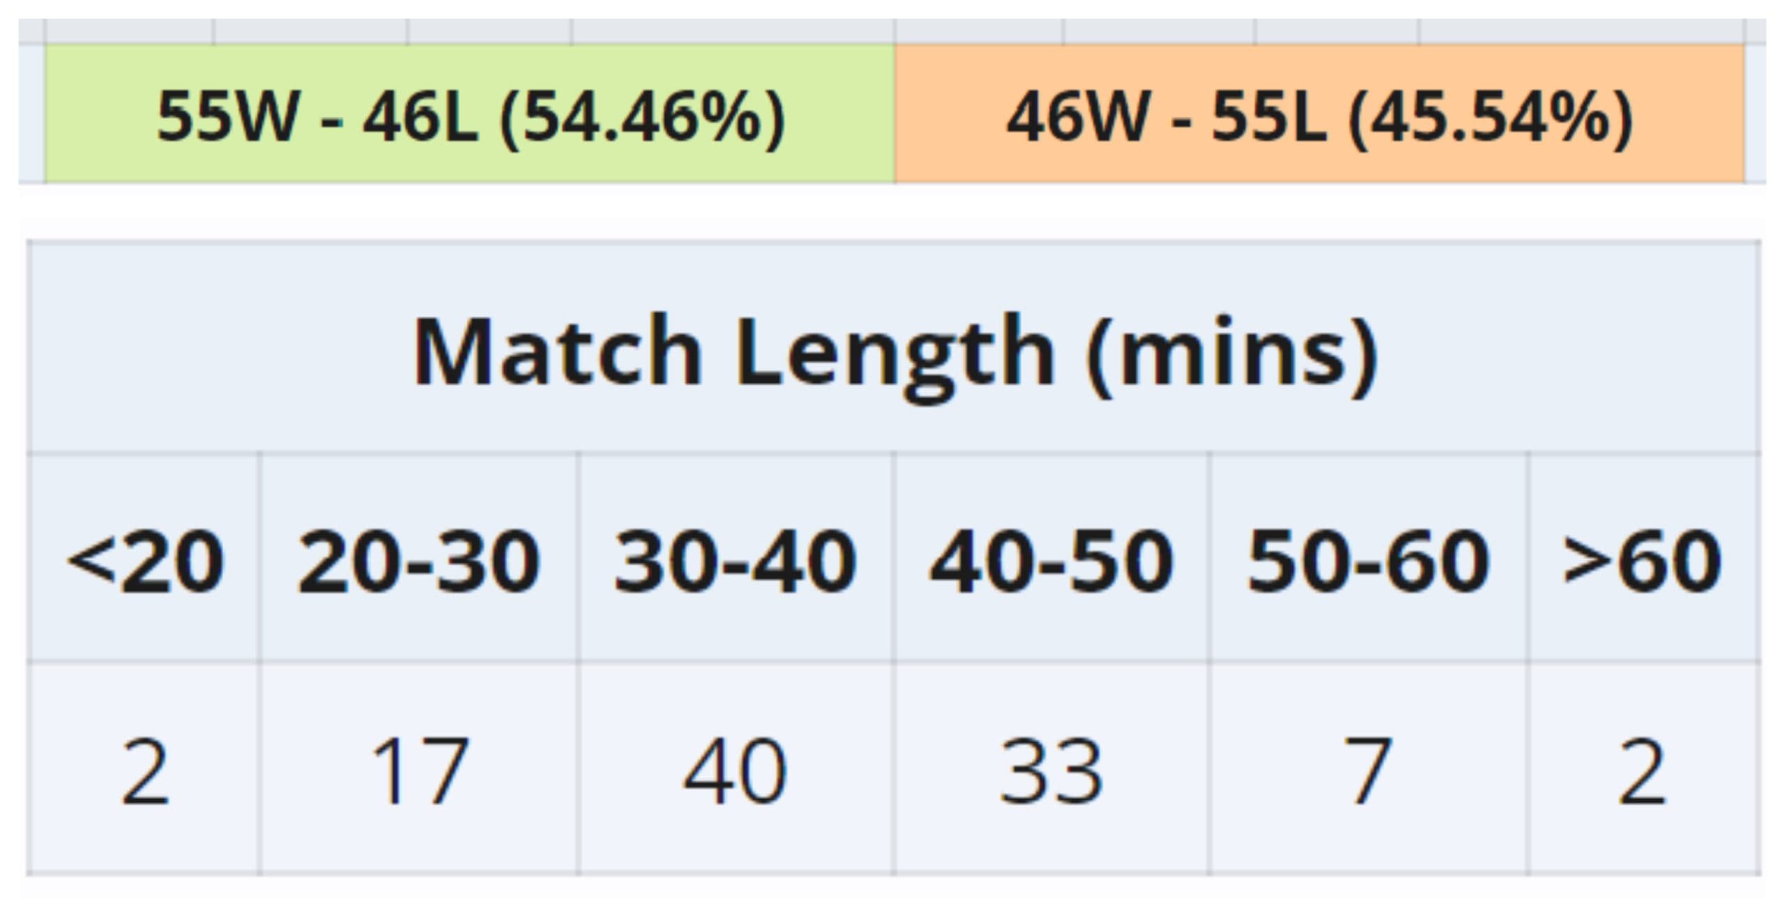Select the leftmost column header above green cell

tap(130, 31)
